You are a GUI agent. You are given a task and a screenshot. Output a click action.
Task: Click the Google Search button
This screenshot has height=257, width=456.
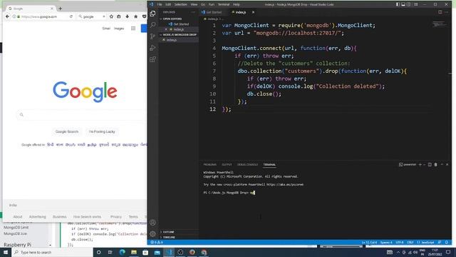67,131
